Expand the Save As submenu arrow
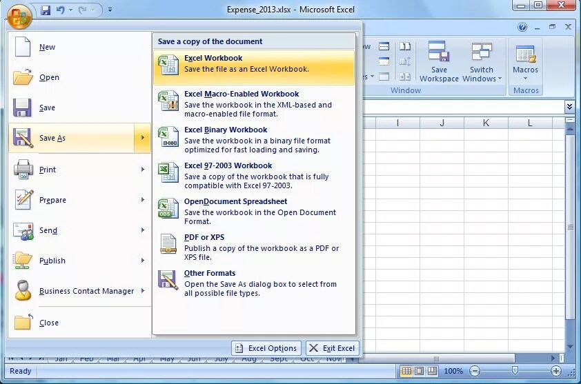This screenshot has width=581, height=384. [143, 138]
